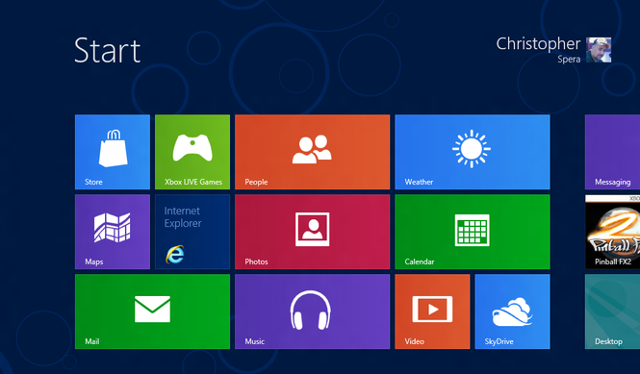The image size is (640, 374).
Task: Click Christopher Spera's account picture
Action: pos(599,50)
